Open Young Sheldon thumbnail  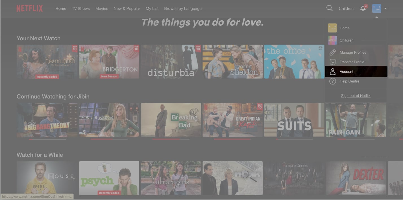click(x=232, y=62)
